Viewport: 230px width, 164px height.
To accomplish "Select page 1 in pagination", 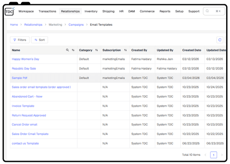I will 213,155.
